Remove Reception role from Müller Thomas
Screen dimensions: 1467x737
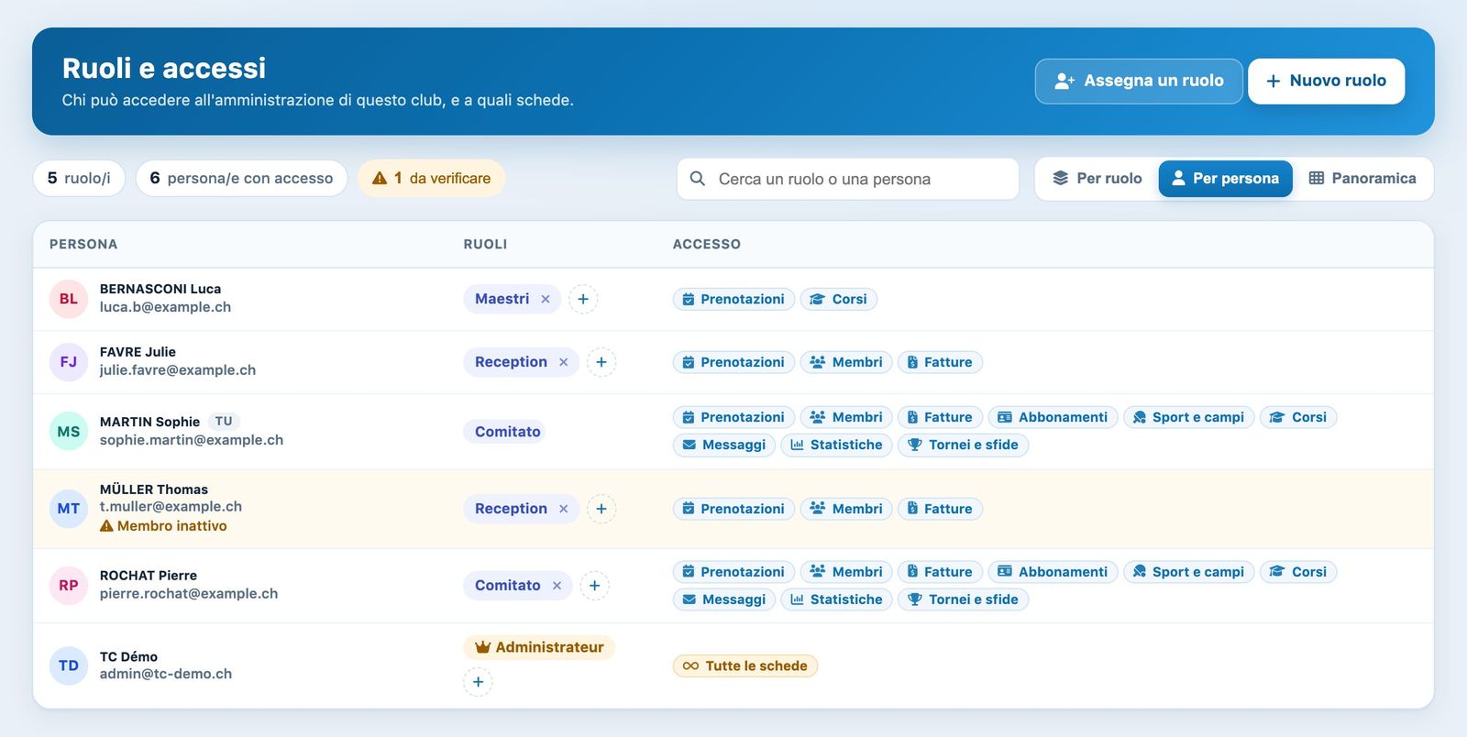pos(564,509)
